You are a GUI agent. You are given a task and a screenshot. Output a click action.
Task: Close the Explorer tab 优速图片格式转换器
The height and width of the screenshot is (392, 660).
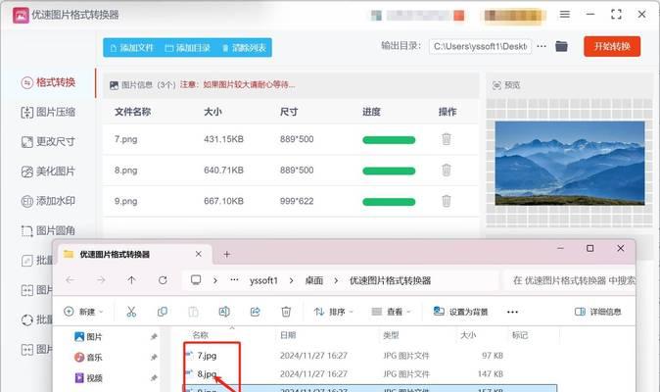198,255
